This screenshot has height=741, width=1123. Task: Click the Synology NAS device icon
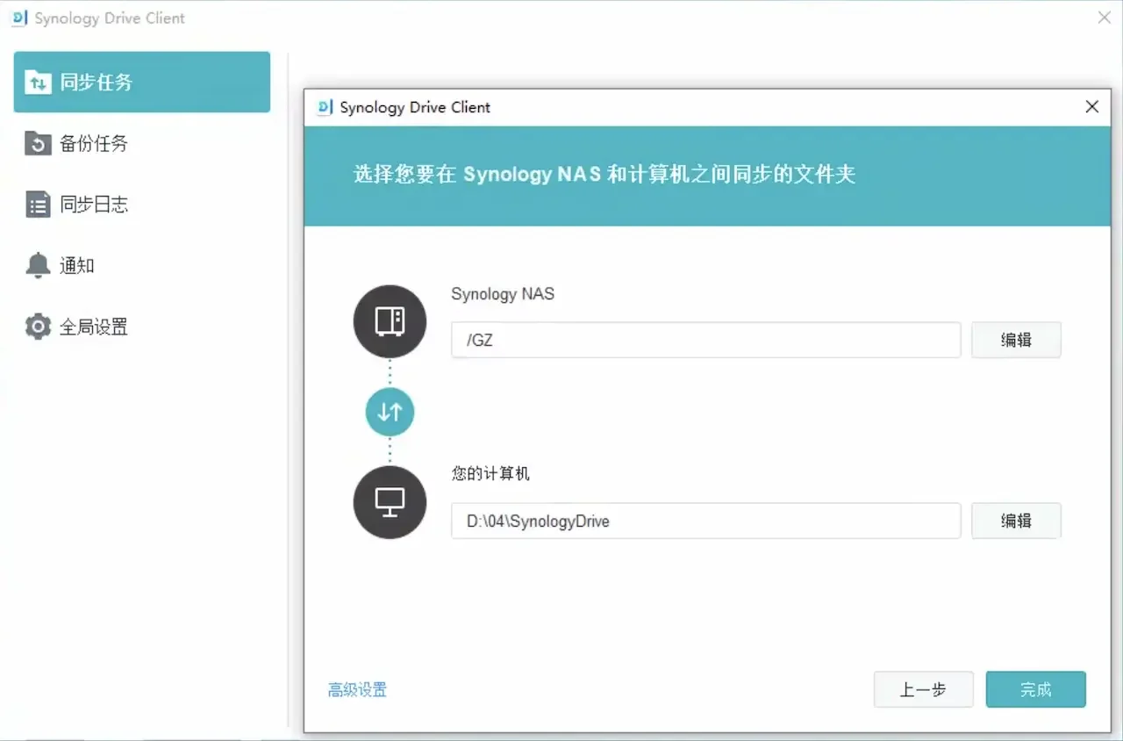click(x=390, y=321)
